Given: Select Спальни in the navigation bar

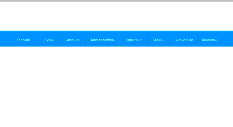Looking at the screenshot, I should 72,40.
